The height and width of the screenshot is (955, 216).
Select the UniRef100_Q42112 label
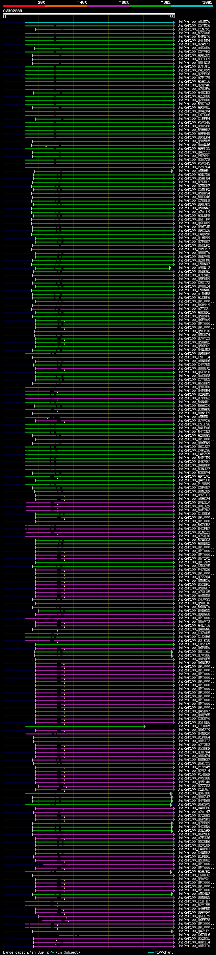193,152
